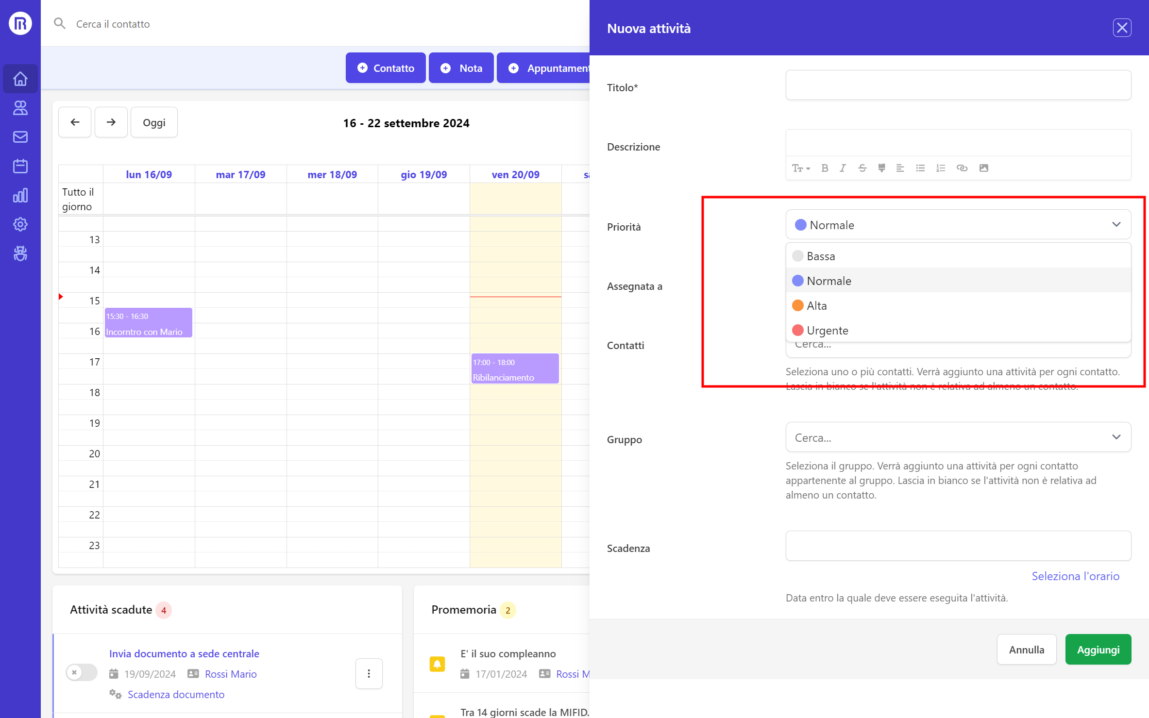Open the statistics chart sidebar icon
The image size is (1149, 718).
[20, 195]
